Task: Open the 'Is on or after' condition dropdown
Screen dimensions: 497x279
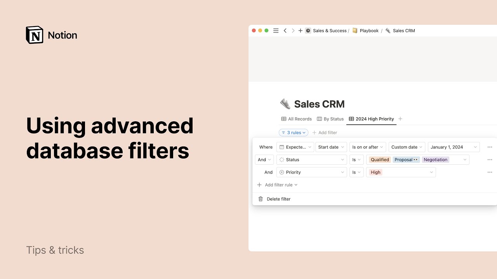Action: 367,147
